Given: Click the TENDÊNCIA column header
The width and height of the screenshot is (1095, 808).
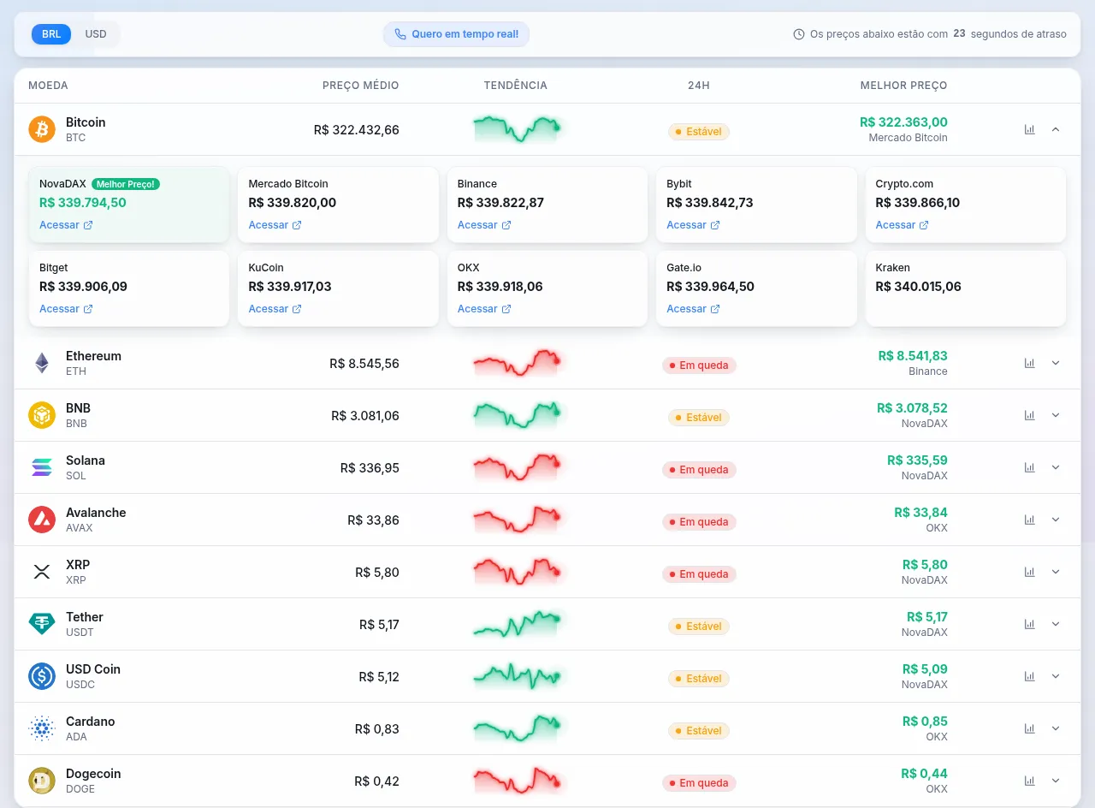Looking at the screenshot, I should [515, 86].
